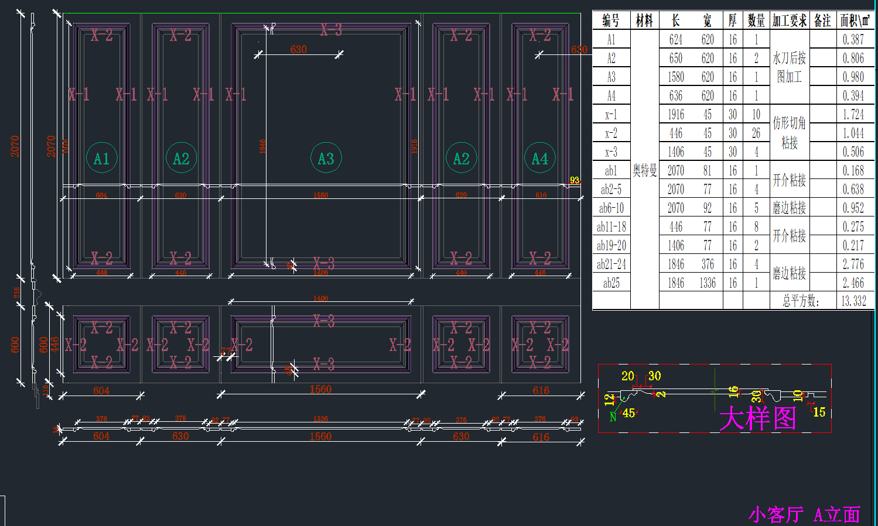Click the circled A1 panel label
This screenshot has width=878, height=526.
(101, 159)
